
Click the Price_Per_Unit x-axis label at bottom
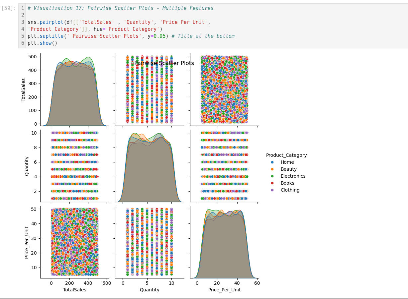tap(224, 290)
